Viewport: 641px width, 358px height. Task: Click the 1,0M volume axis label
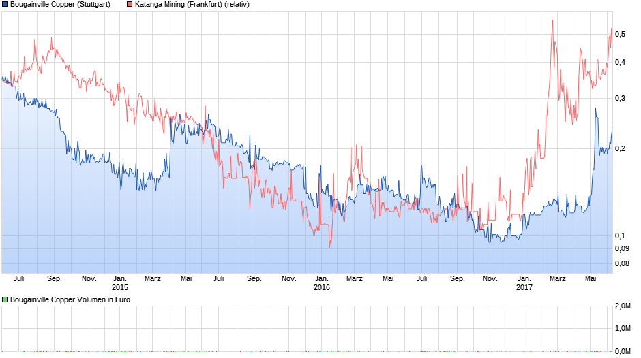(x=623, y=328)
